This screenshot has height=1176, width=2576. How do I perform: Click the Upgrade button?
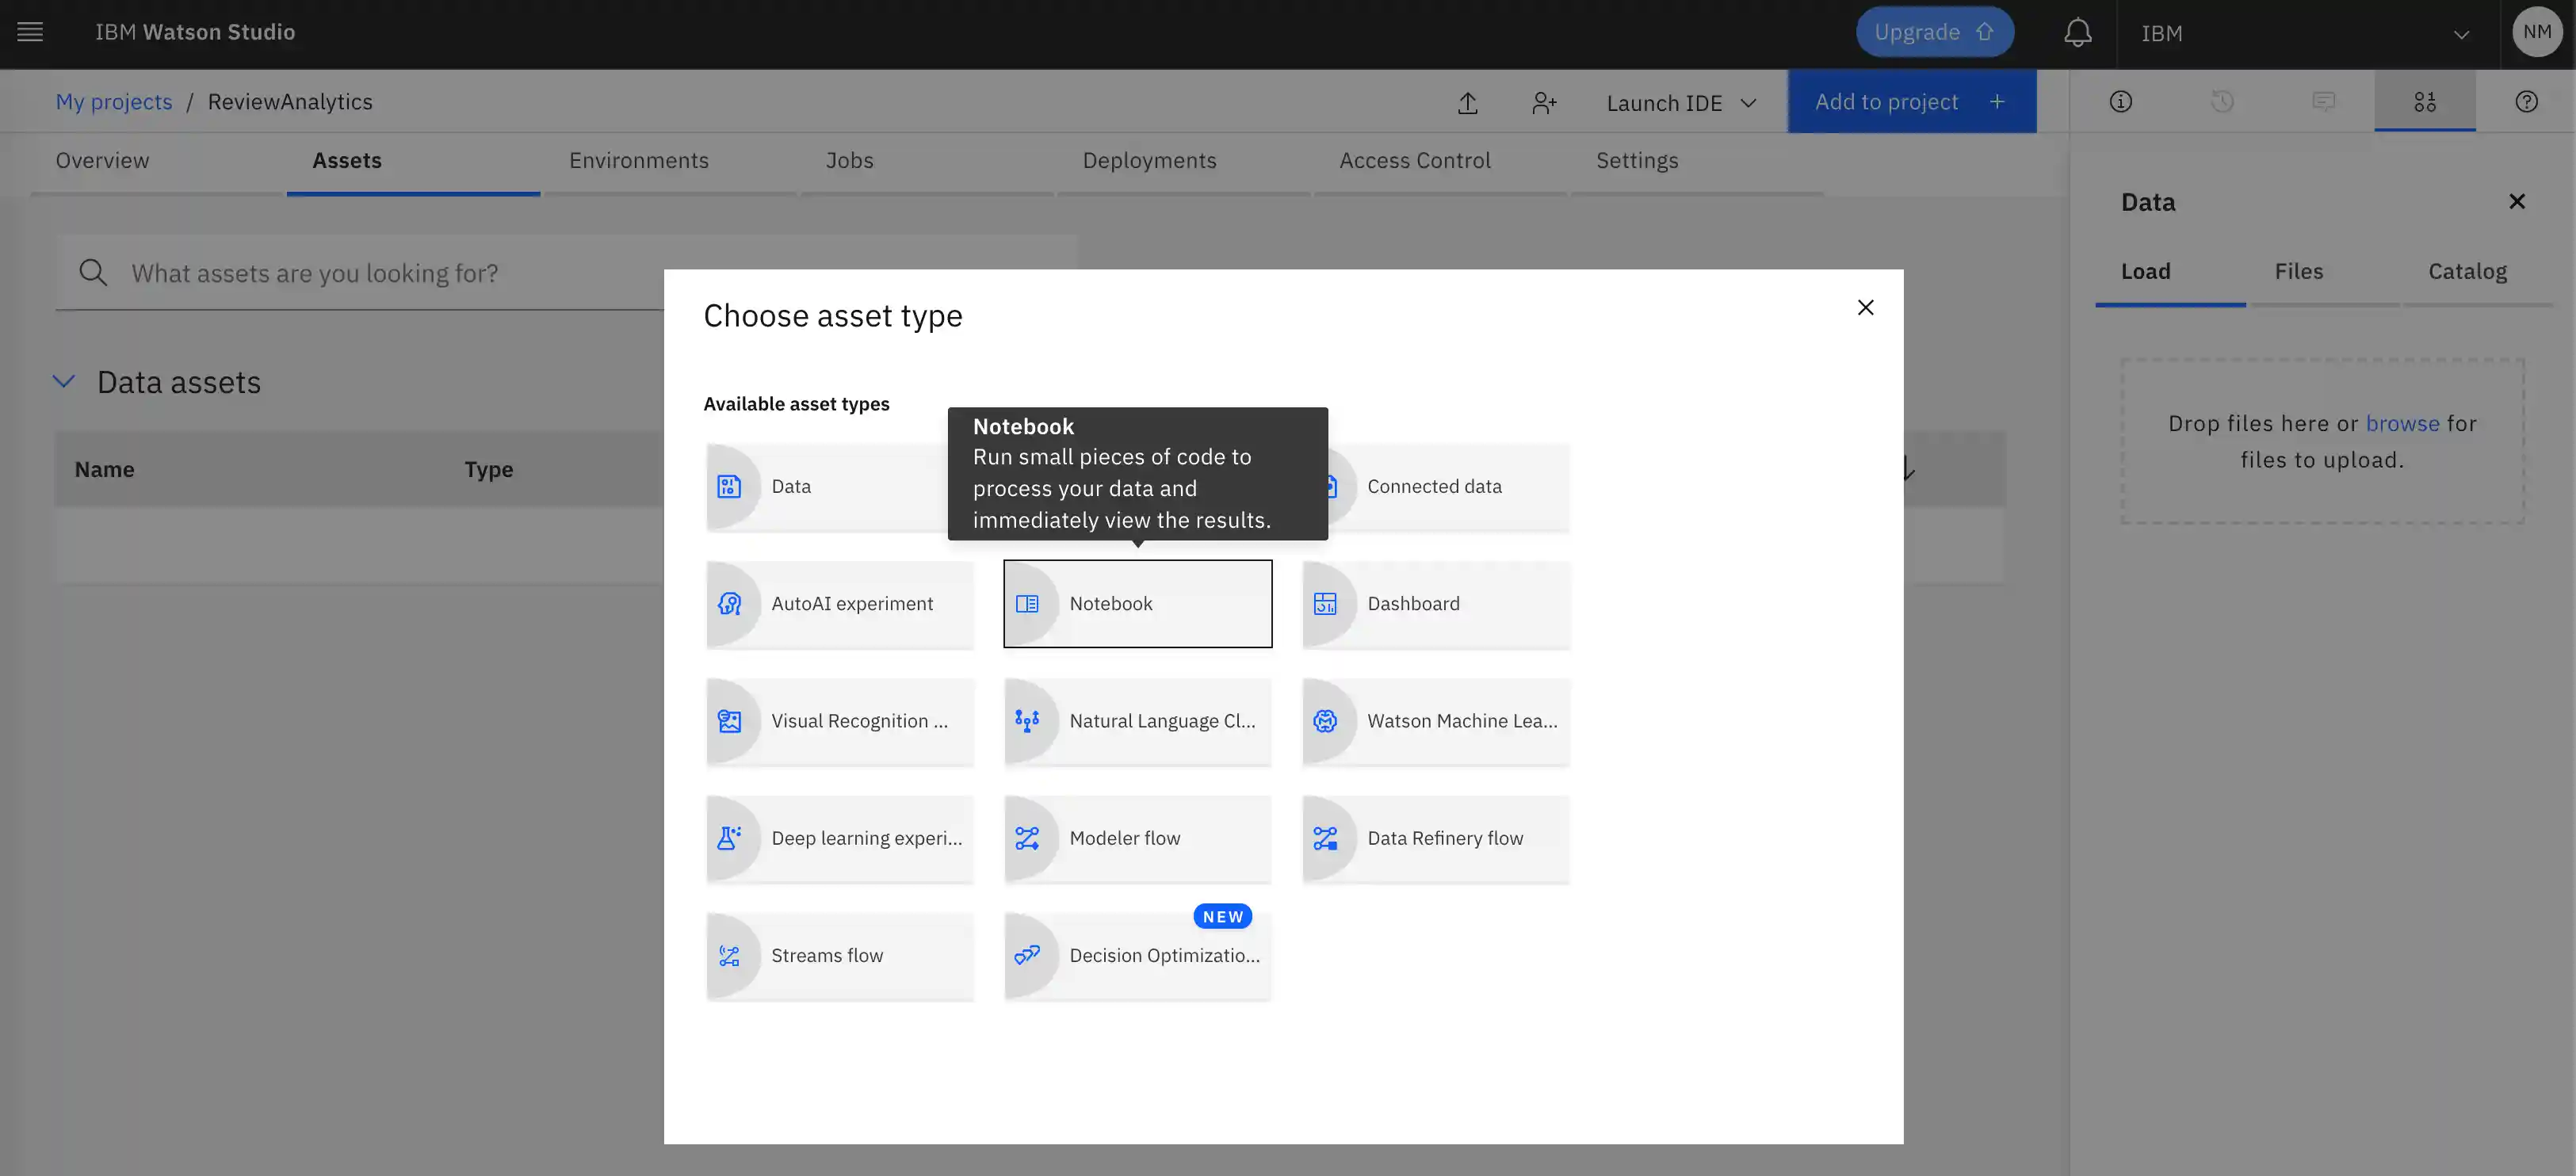click(x=1933, y=33)
